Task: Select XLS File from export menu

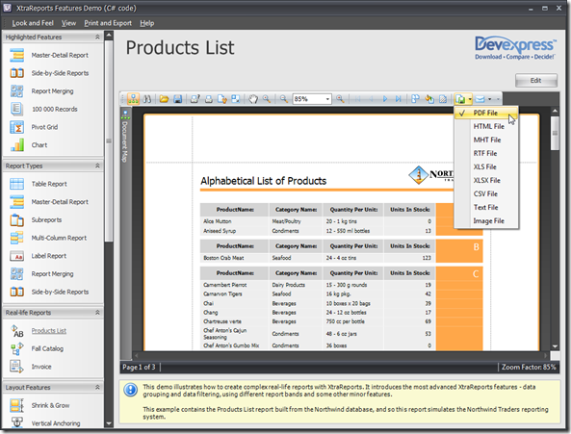Action: (486, 167)
